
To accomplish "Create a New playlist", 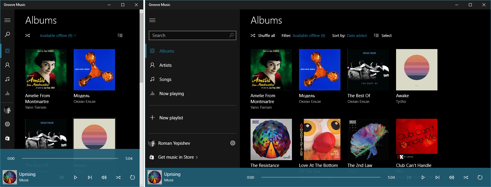I will pos(193,118).
